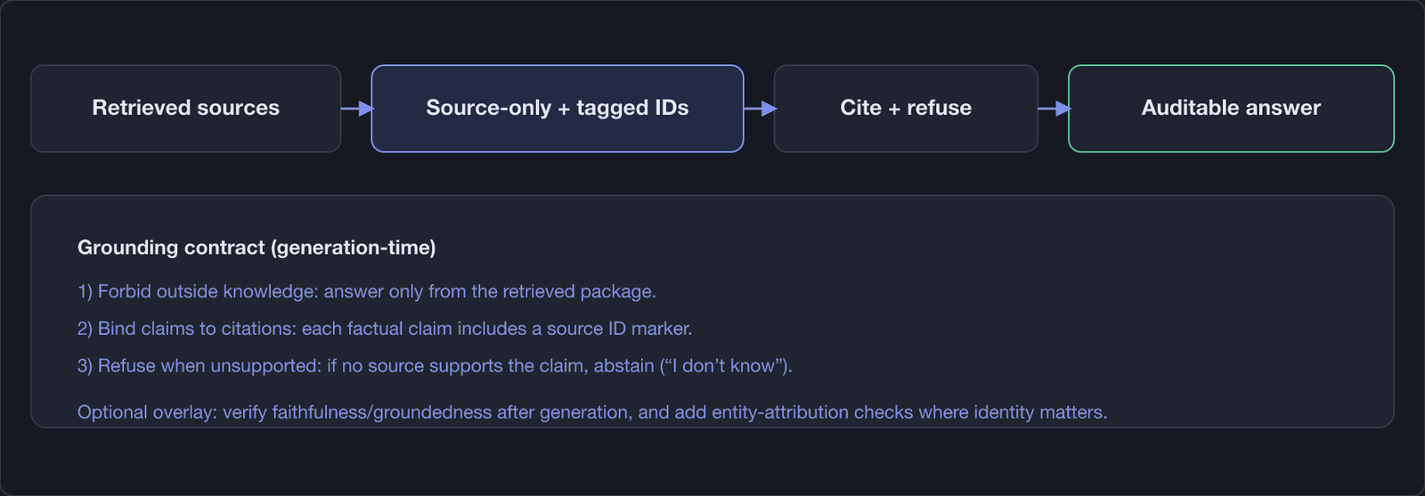The image size is (1425, 496).
Task: Select the green Auditable answer box
Action: pos(1231,109)
